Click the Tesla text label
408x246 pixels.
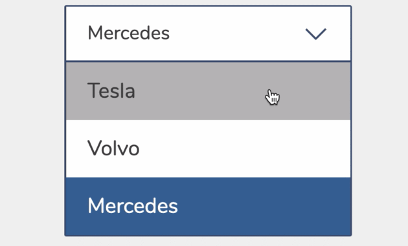[x=111, y=91]
